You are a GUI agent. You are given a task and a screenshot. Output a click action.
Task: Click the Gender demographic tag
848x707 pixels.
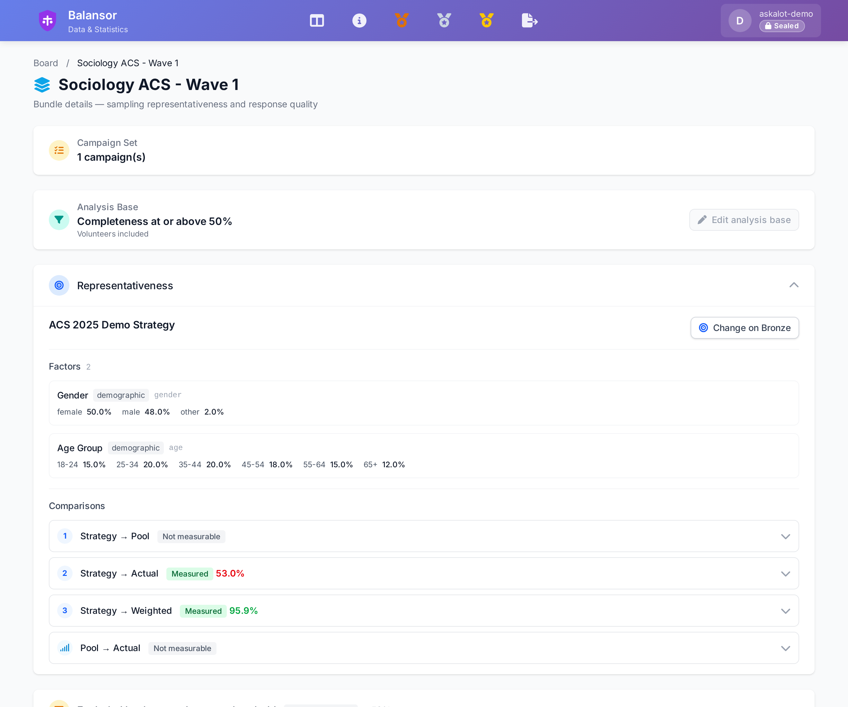click(x=121, y=395)
